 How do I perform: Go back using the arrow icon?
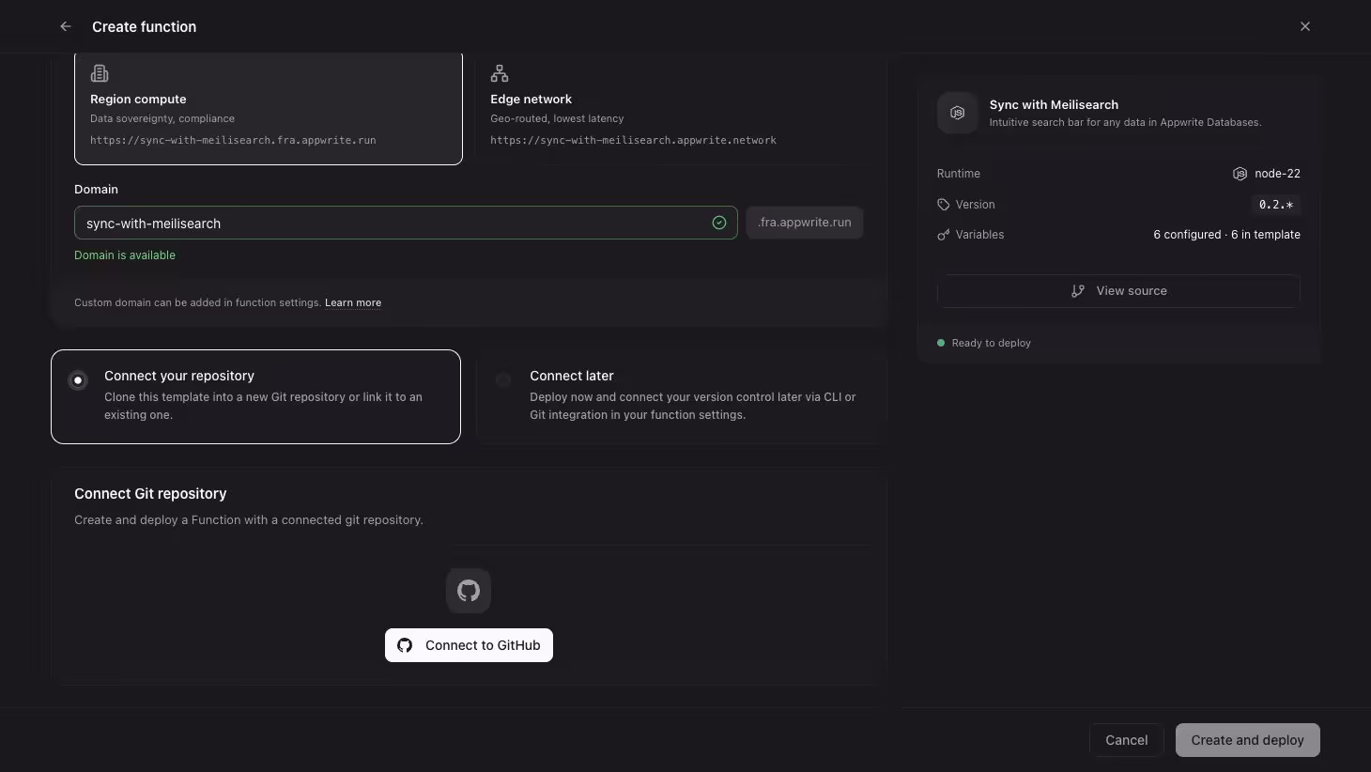coord(66,26)
